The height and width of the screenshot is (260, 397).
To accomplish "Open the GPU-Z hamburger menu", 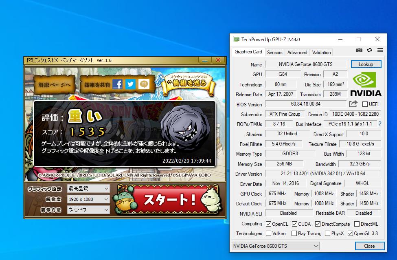I will coord(380,50).
